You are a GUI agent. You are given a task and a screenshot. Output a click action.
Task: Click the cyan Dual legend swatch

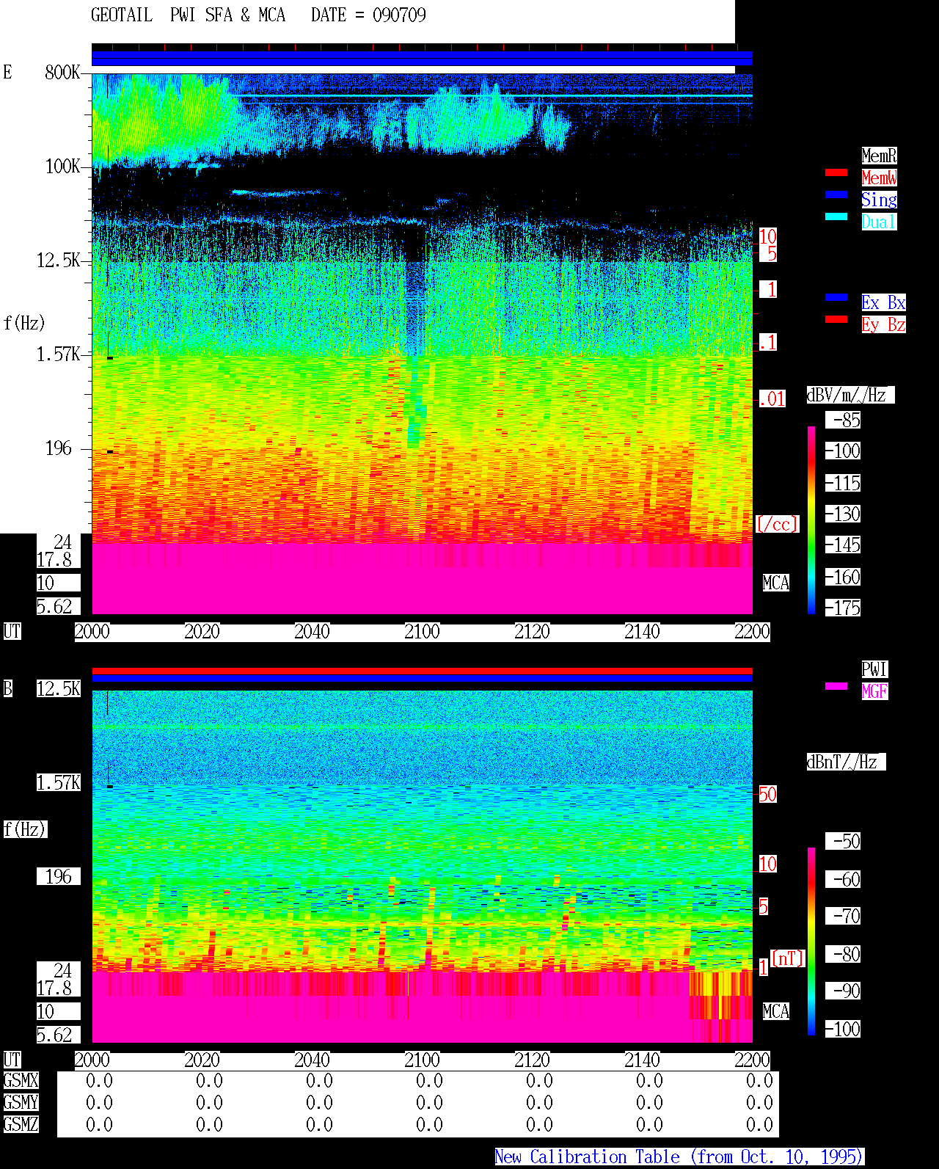(x=836, y=216)
